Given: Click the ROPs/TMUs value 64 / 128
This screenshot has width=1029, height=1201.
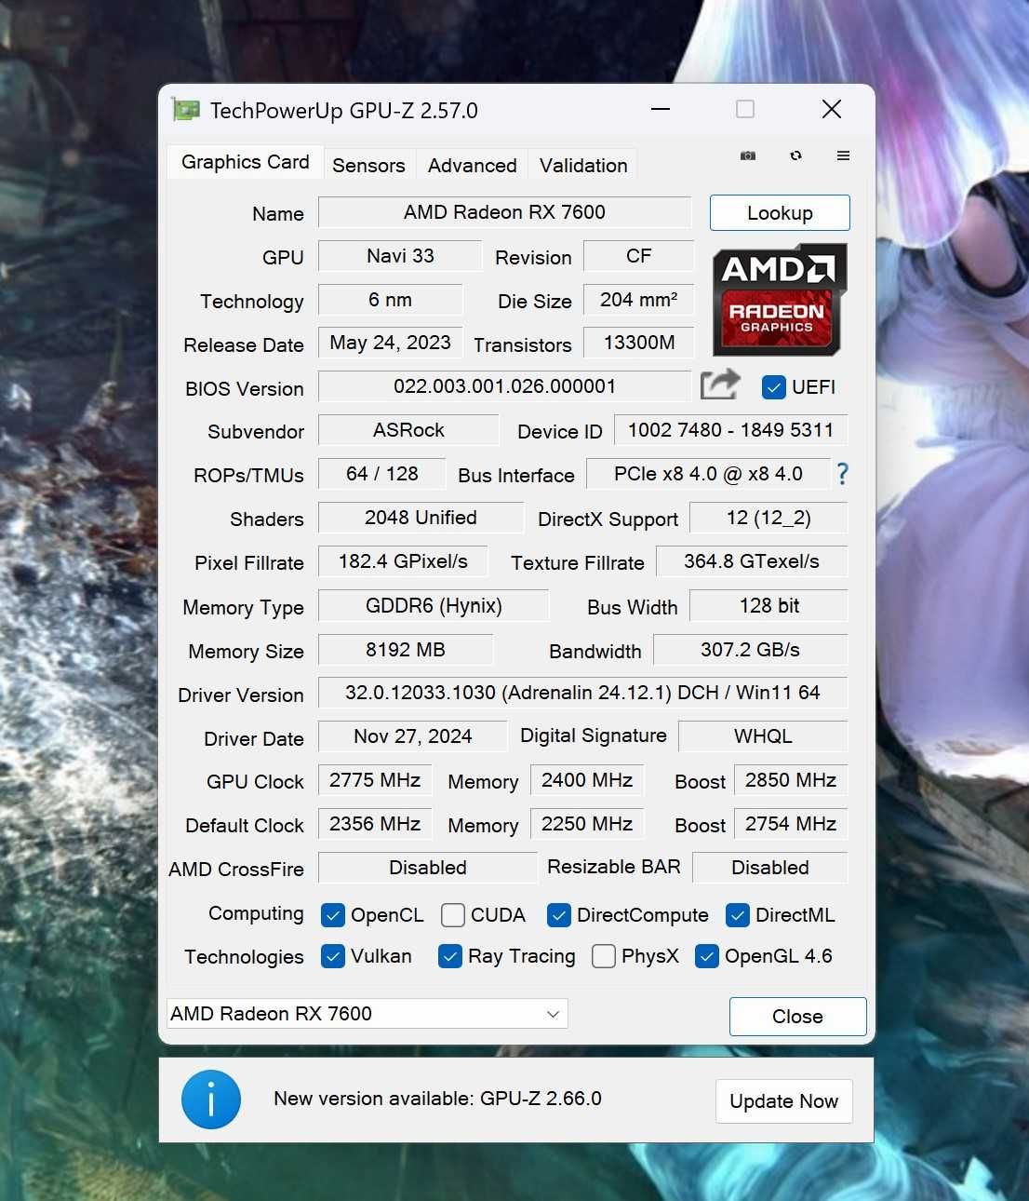Looking at the screenshot, I should [381, 474].
